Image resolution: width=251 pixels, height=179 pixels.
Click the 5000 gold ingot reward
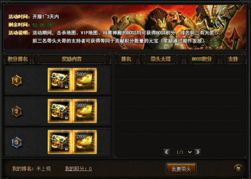85,80
